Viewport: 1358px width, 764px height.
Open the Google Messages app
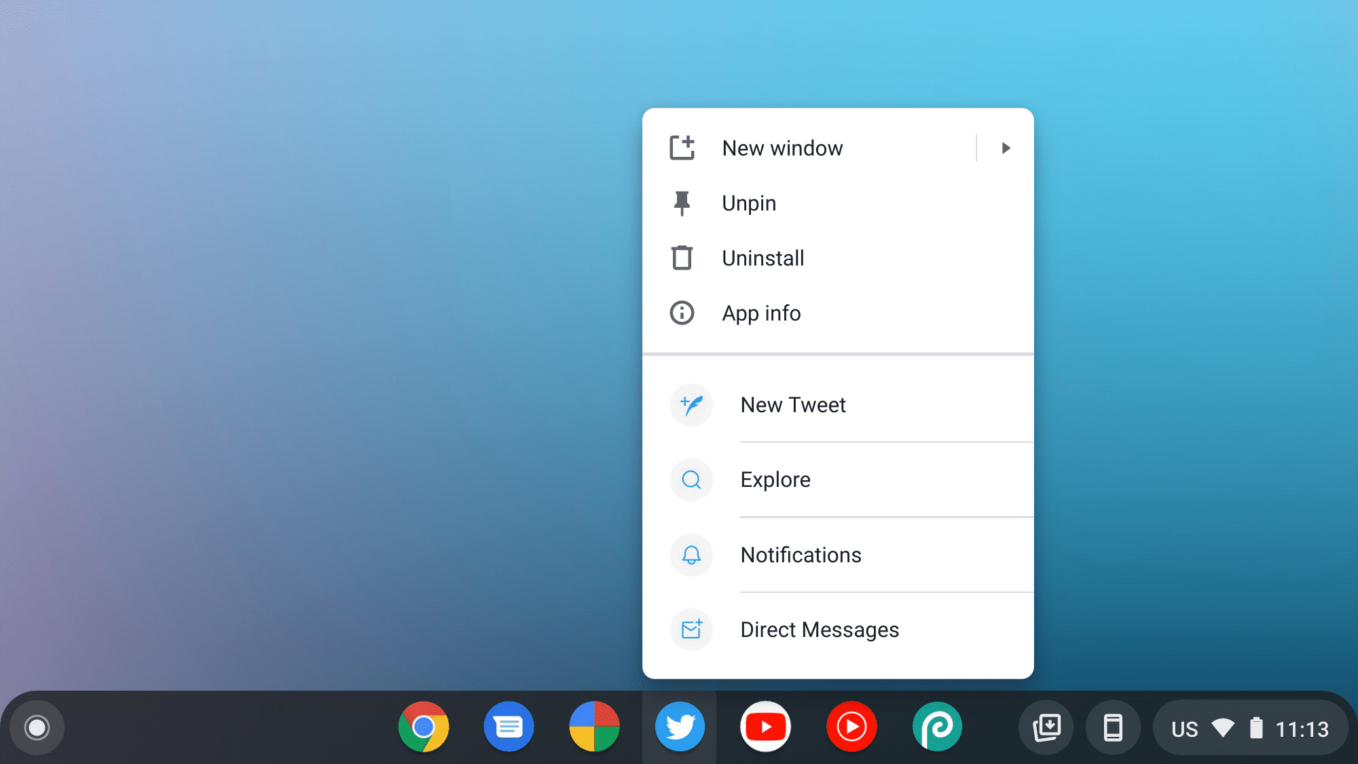tap(509, 727)
